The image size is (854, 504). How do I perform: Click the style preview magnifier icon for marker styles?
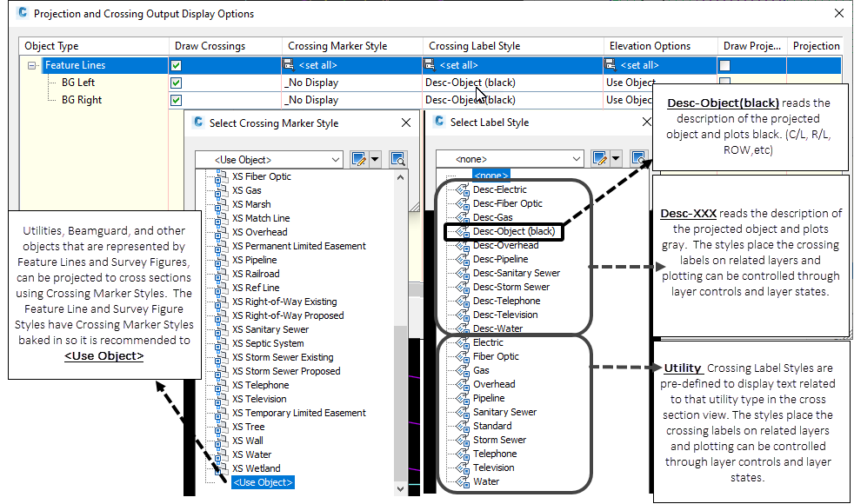tap(397, 159)
